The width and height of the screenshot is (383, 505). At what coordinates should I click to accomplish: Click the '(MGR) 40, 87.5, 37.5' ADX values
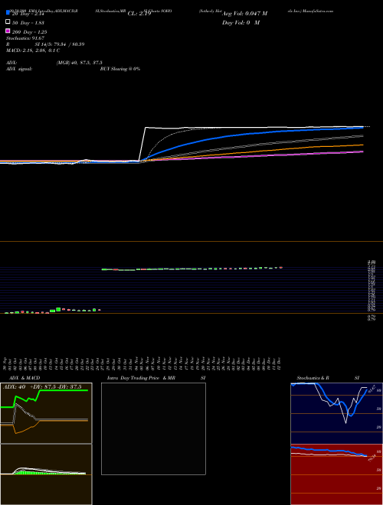pyautogui.click(x=80, y=63)
